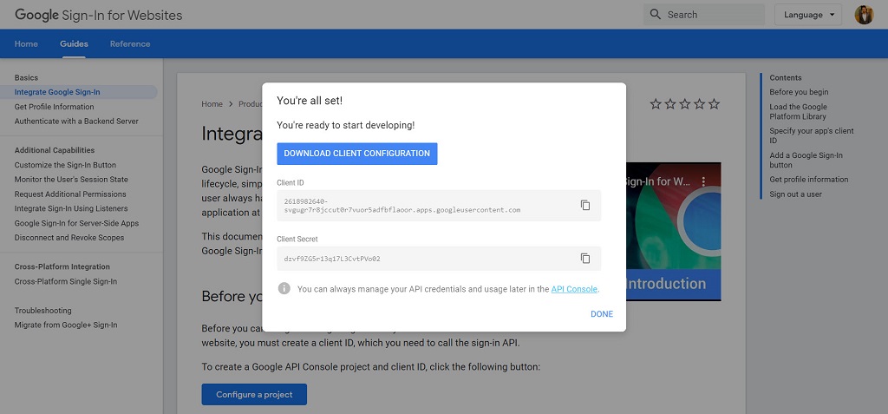888x414 pixels.
Task: Click the search magnifier icon
Action: click(x=656, y=15)
